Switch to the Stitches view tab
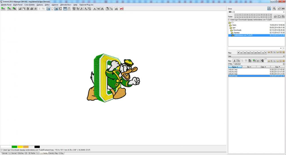286x155 pixels. (21, 153)
